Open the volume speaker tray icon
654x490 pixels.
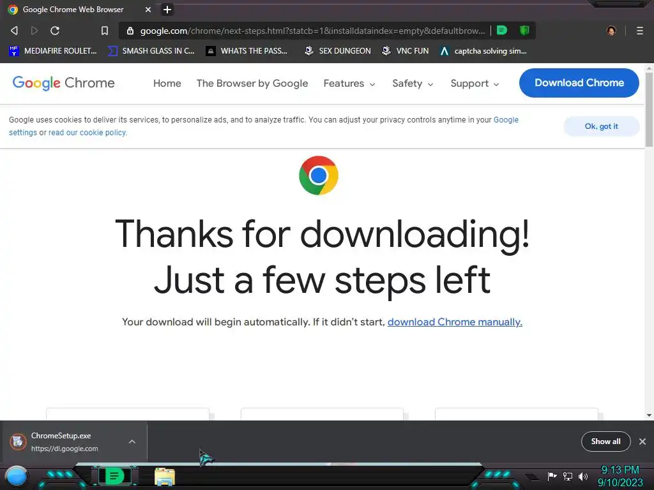coord(583,476)
